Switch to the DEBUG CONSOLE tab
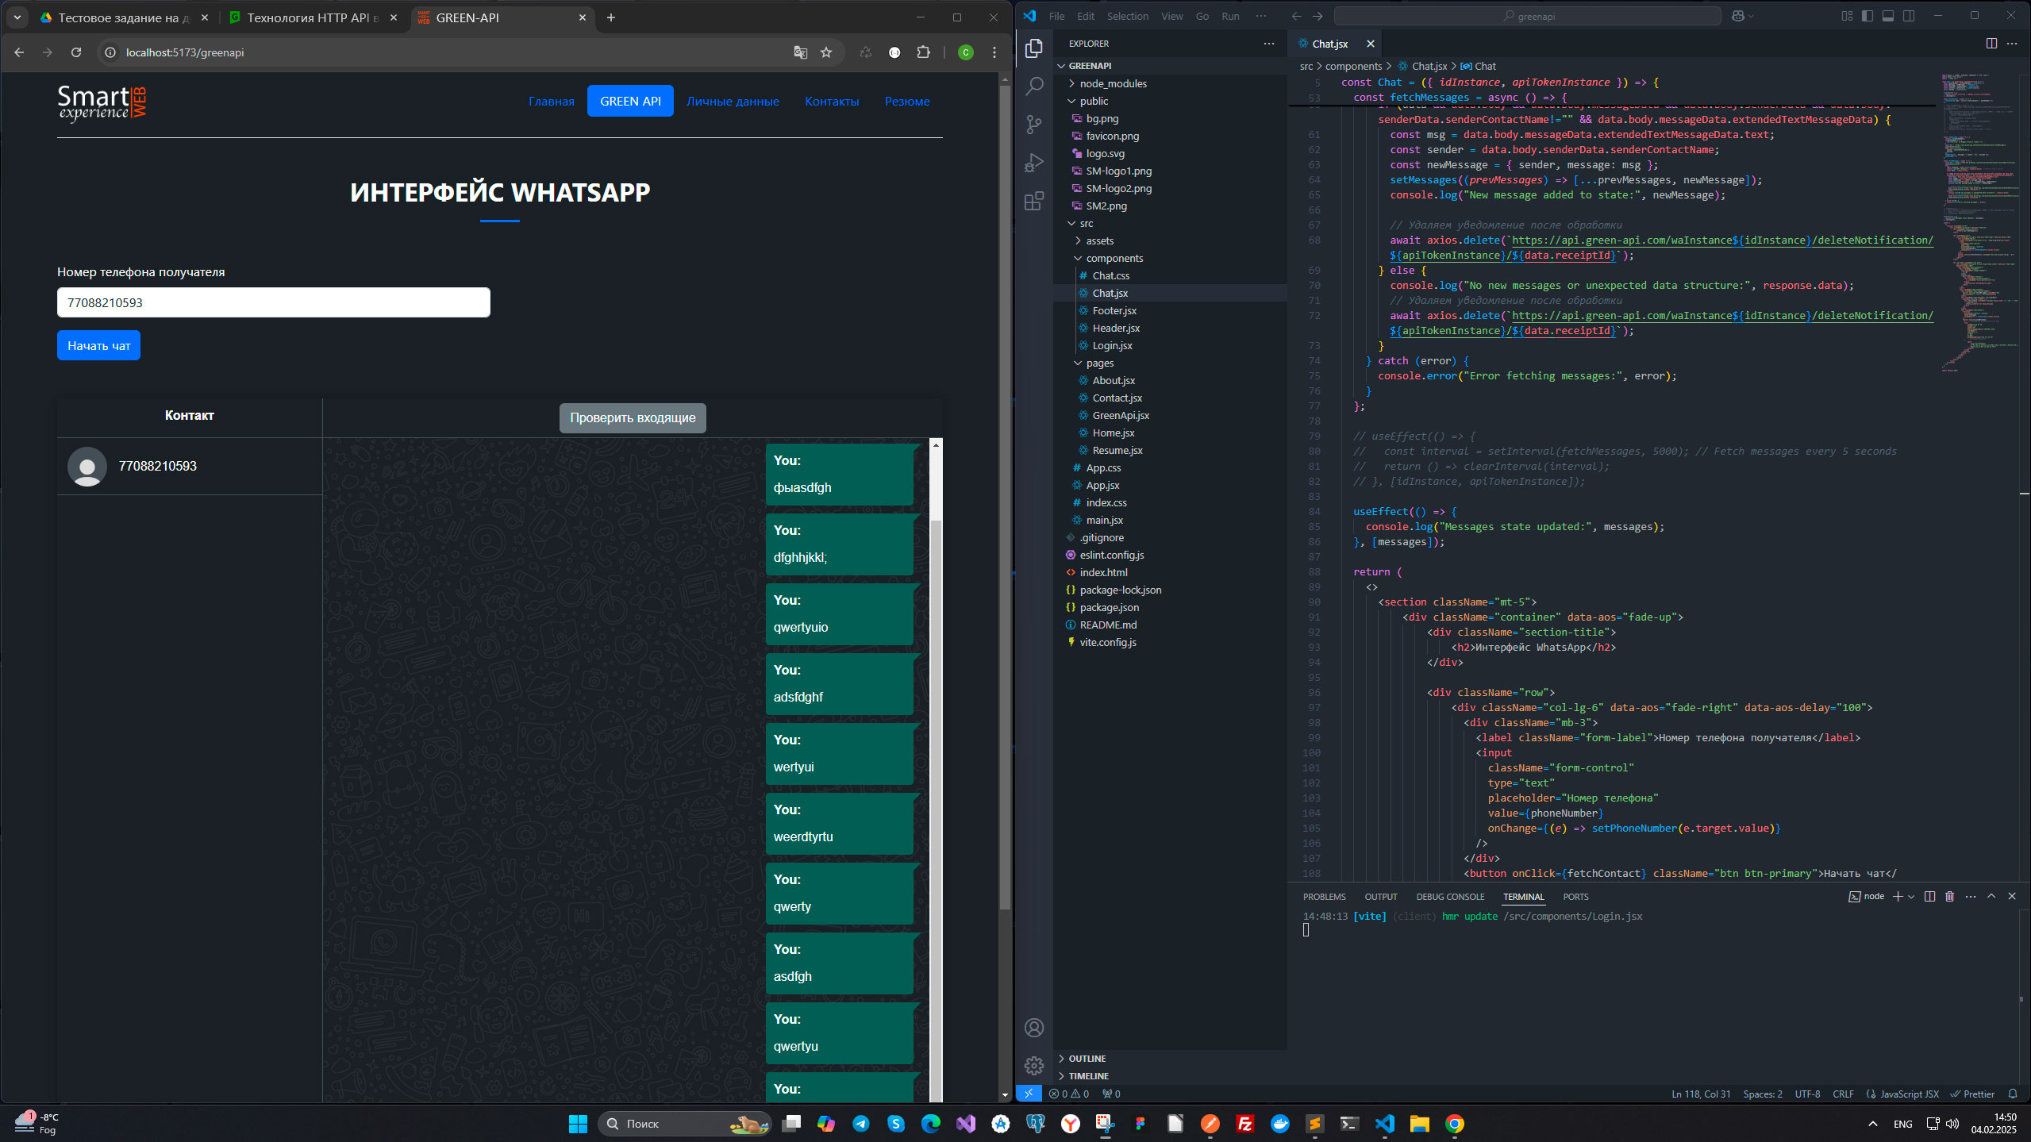Screen dimensions: 2031x1142 pyautogui.click(x=1450, y=897)
